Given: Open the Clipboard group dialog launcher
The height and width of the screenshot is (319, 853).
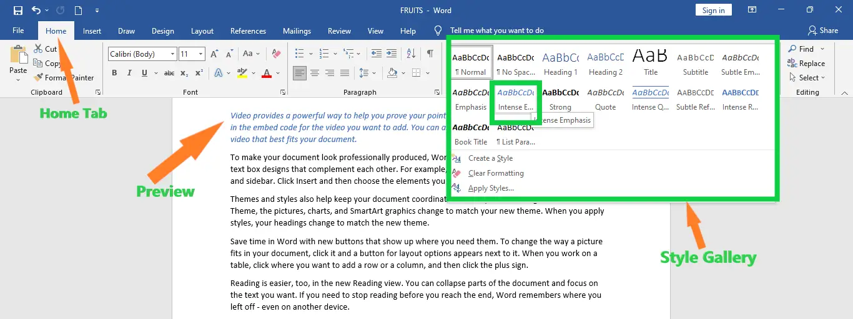Looking at the screenshot, I should [x=98, y=92].
